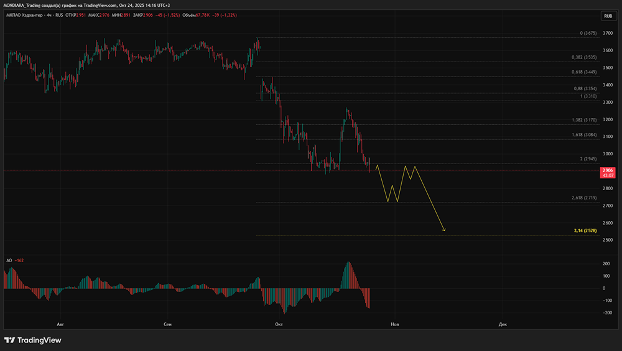
Task: Select Fibonacci level label 1,618 (3084)
Action: pos(584,135)
